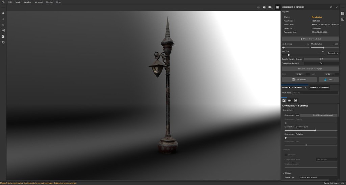Click the Share button
346x185 pixels.
329,80
